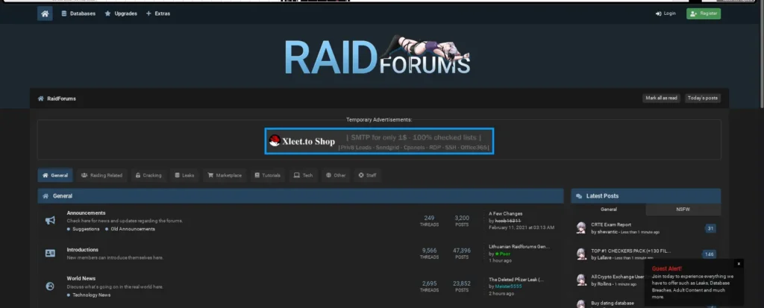Close the Guest Alert popup
The image size is (764, 308).
pos(739,264)
